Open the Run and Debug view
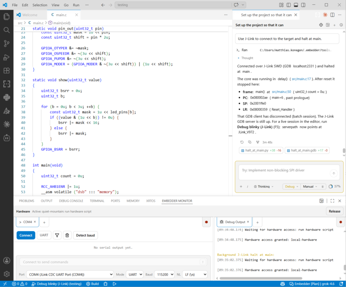 pyautogui.click(x=7, y=57)
